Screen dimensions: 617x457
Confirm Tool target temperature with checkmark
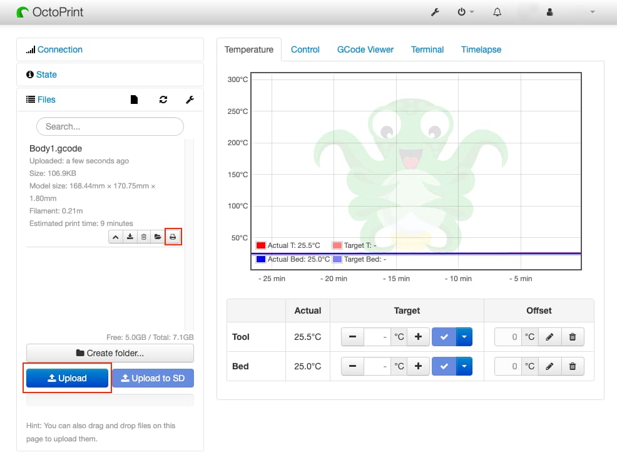[444, 337]
